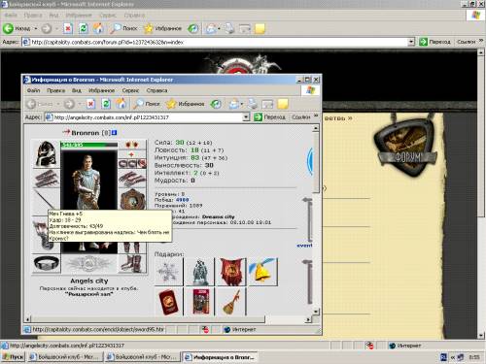This screenshot has height=364, width=486.
Task: Open the Файл menu in popup window
Action: (x=34, y=90)
